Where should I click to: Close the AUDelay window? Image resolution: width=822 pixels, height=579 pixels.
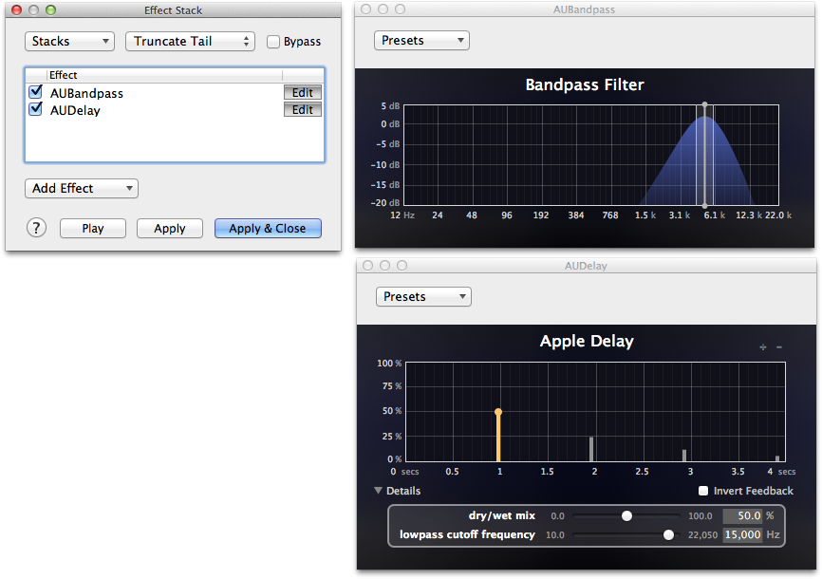pos(368,266)
